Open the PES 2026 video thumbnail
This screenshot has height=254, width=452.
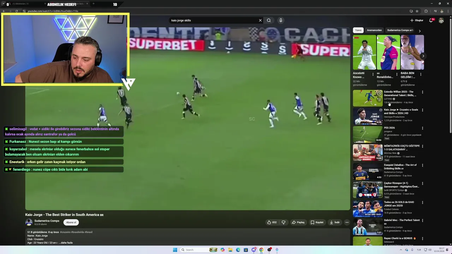368,134
